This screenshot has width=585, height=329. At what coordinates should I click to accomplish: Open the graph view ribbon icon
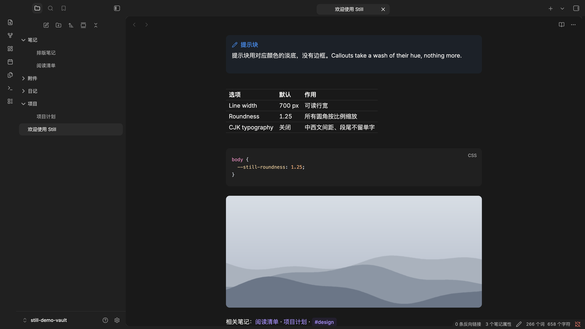(x=10, y=35)
